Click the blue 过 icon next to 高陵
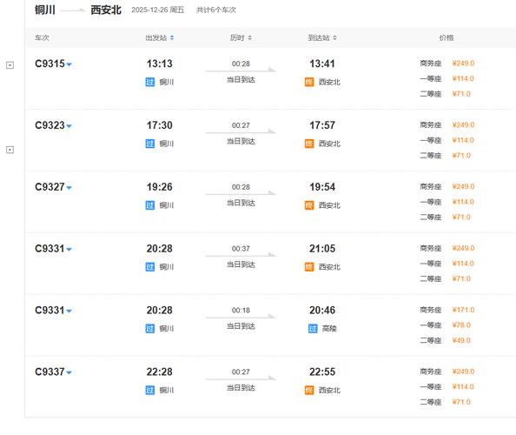The width and height of the screenshot is (516, 435). (313, 329)
